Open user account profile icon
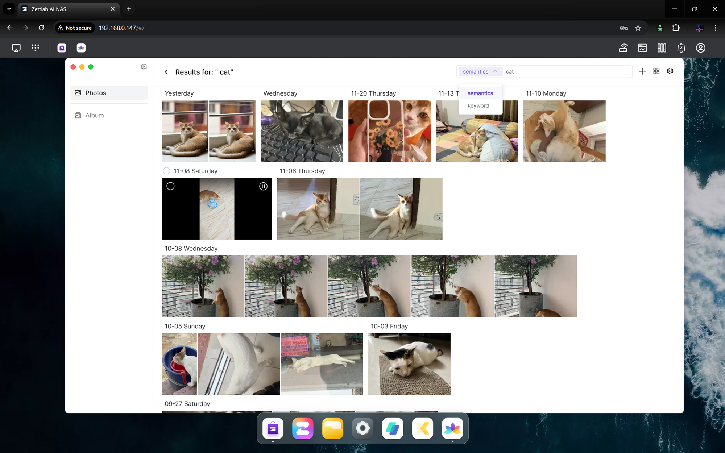Screen dimensions: 725x453 (700, 48)
